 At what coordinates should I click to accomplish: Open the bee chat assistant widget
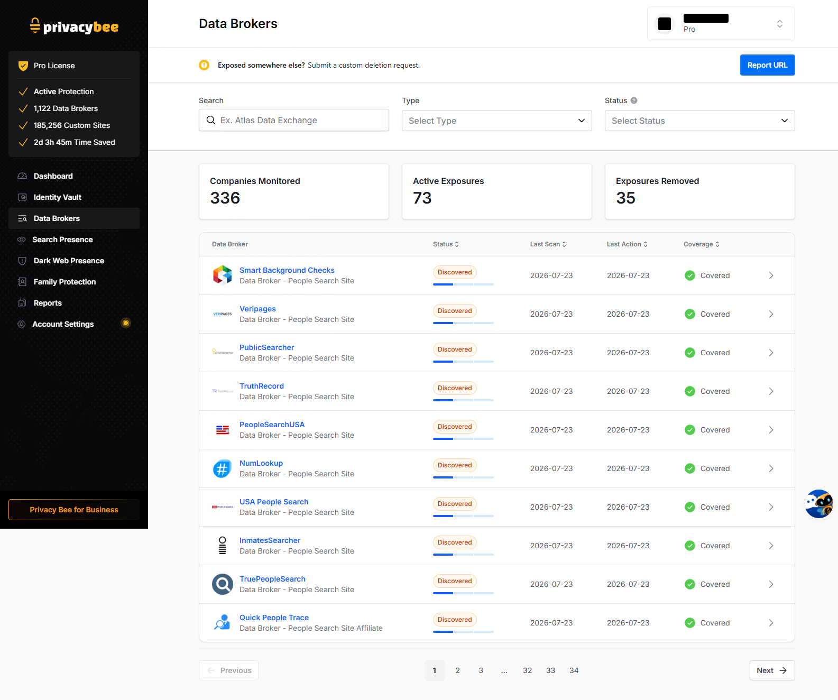[x=819, y=504]
